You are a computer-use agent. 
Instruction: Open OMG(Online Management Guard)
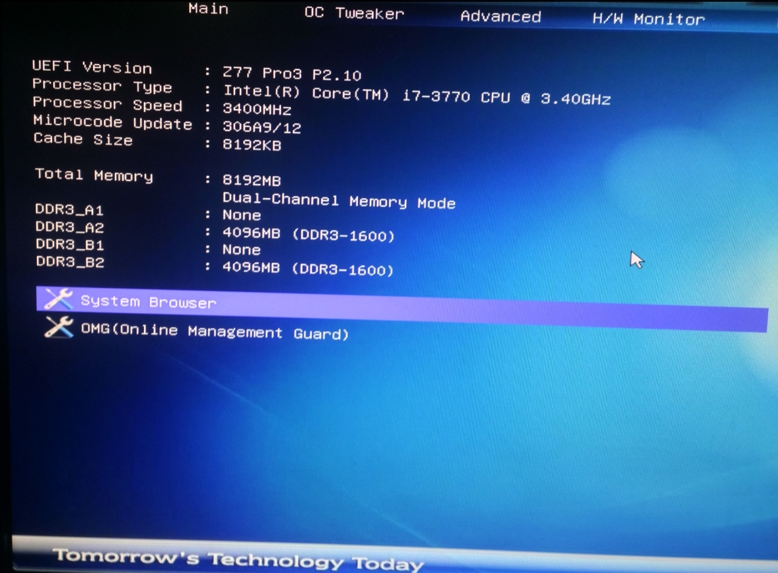click(215, 332)
